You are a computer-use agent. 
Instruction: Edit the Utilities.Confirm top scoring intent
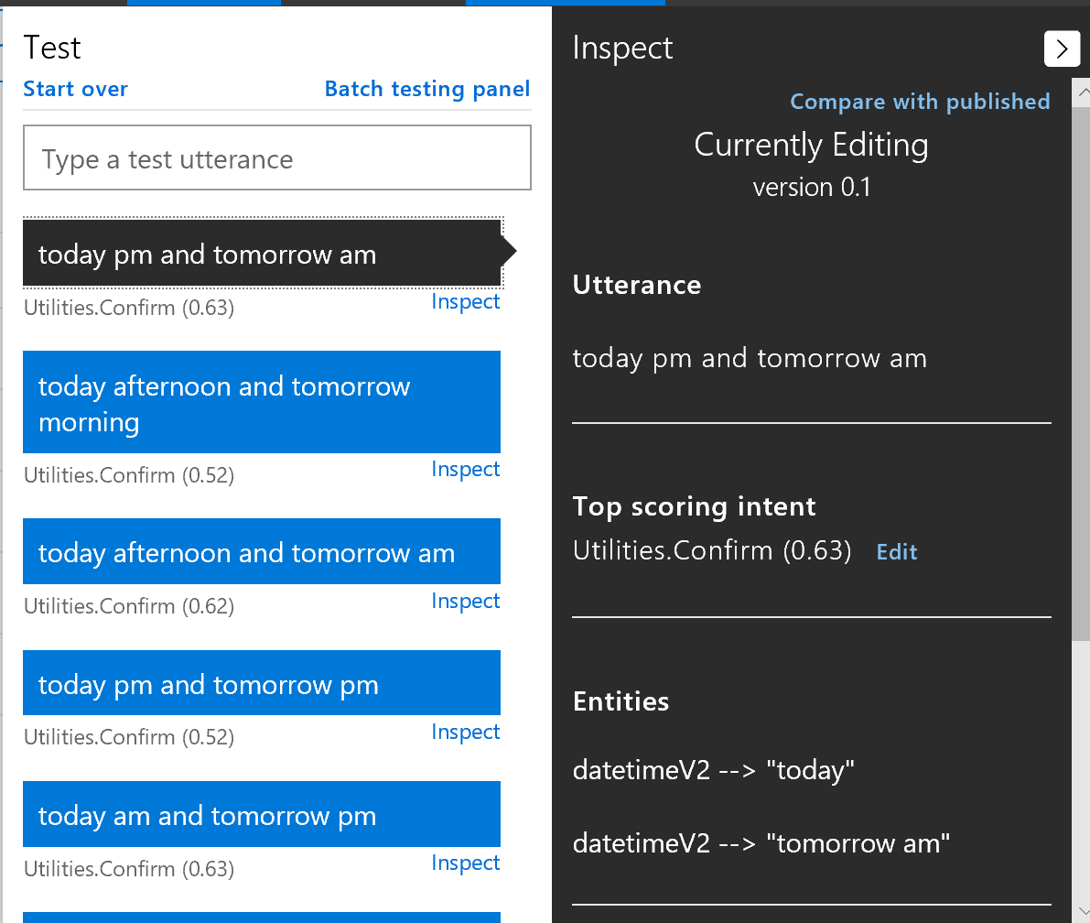[896, 551]
